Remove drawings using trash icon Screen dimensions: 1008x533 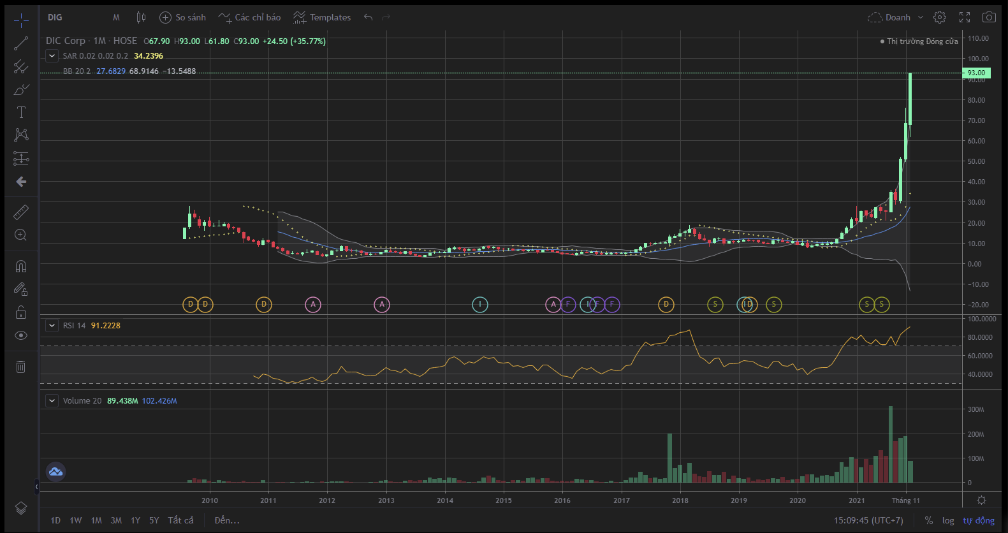(x=21, y=367)
